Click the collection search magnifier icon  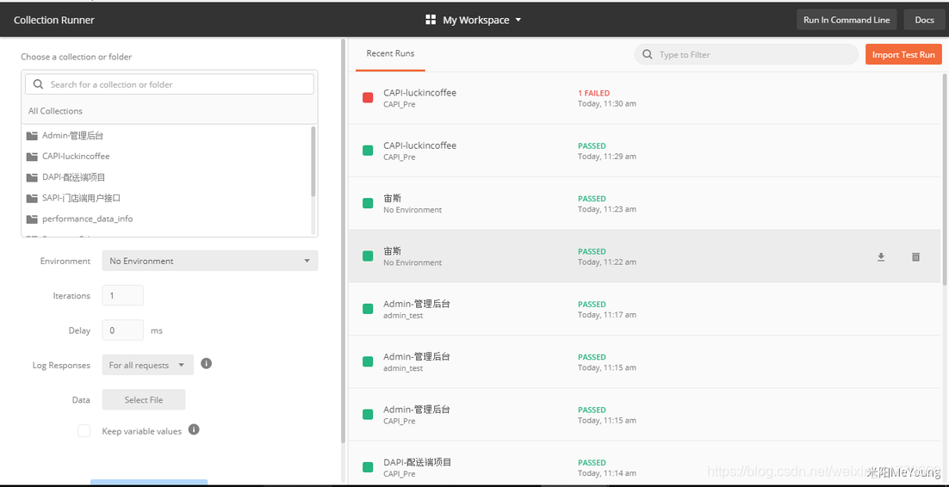(38, 84)
